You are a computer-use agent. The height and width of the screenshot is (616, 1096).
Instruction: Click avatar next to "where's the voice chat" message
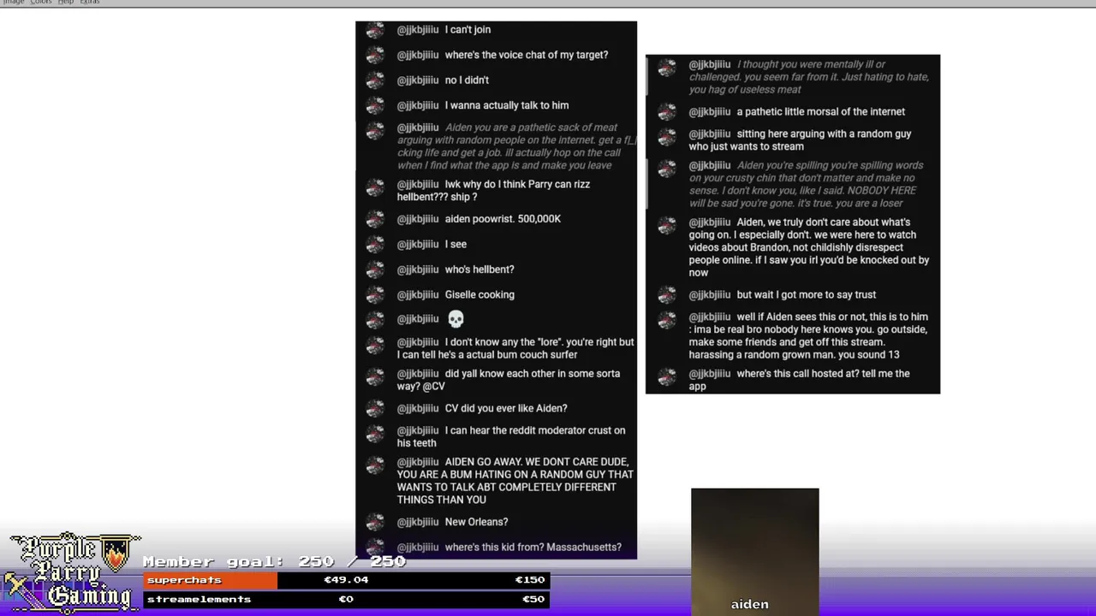[375, 55]
